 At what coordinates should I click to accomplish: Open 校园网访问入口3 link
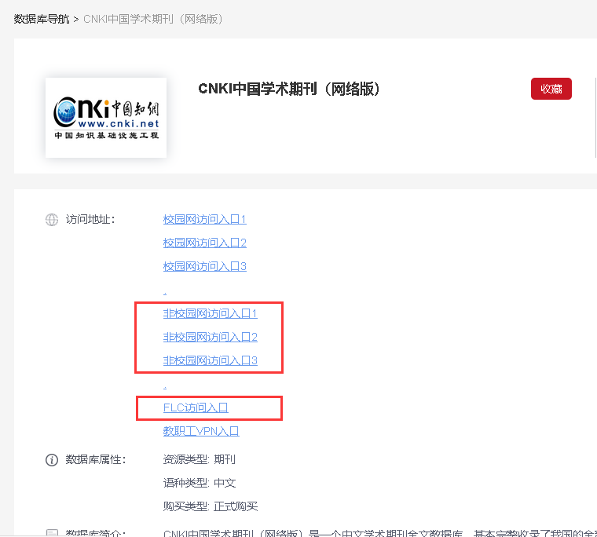point(204,266)
